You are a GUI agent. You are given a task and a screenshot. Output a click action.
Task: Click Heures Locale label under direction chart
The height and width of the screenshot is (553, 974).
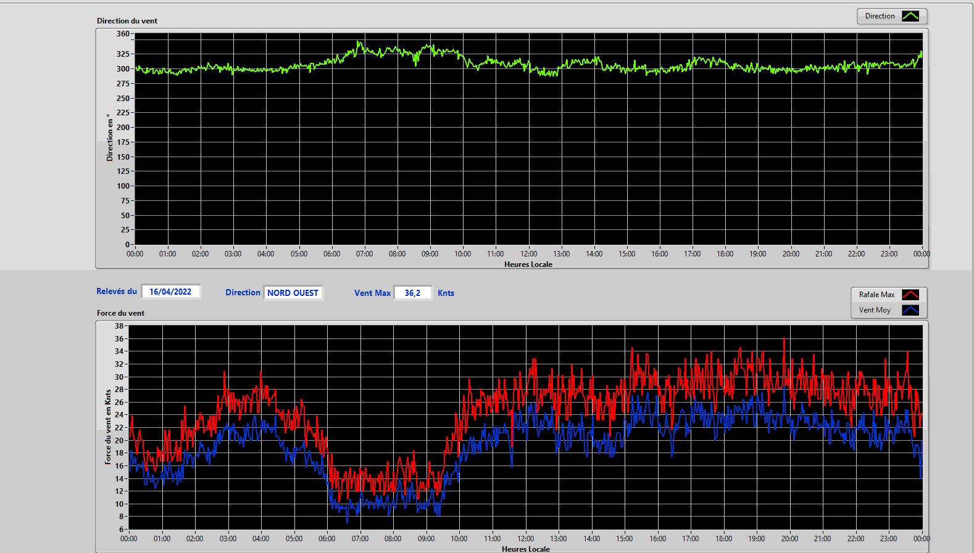pos(528,264)
